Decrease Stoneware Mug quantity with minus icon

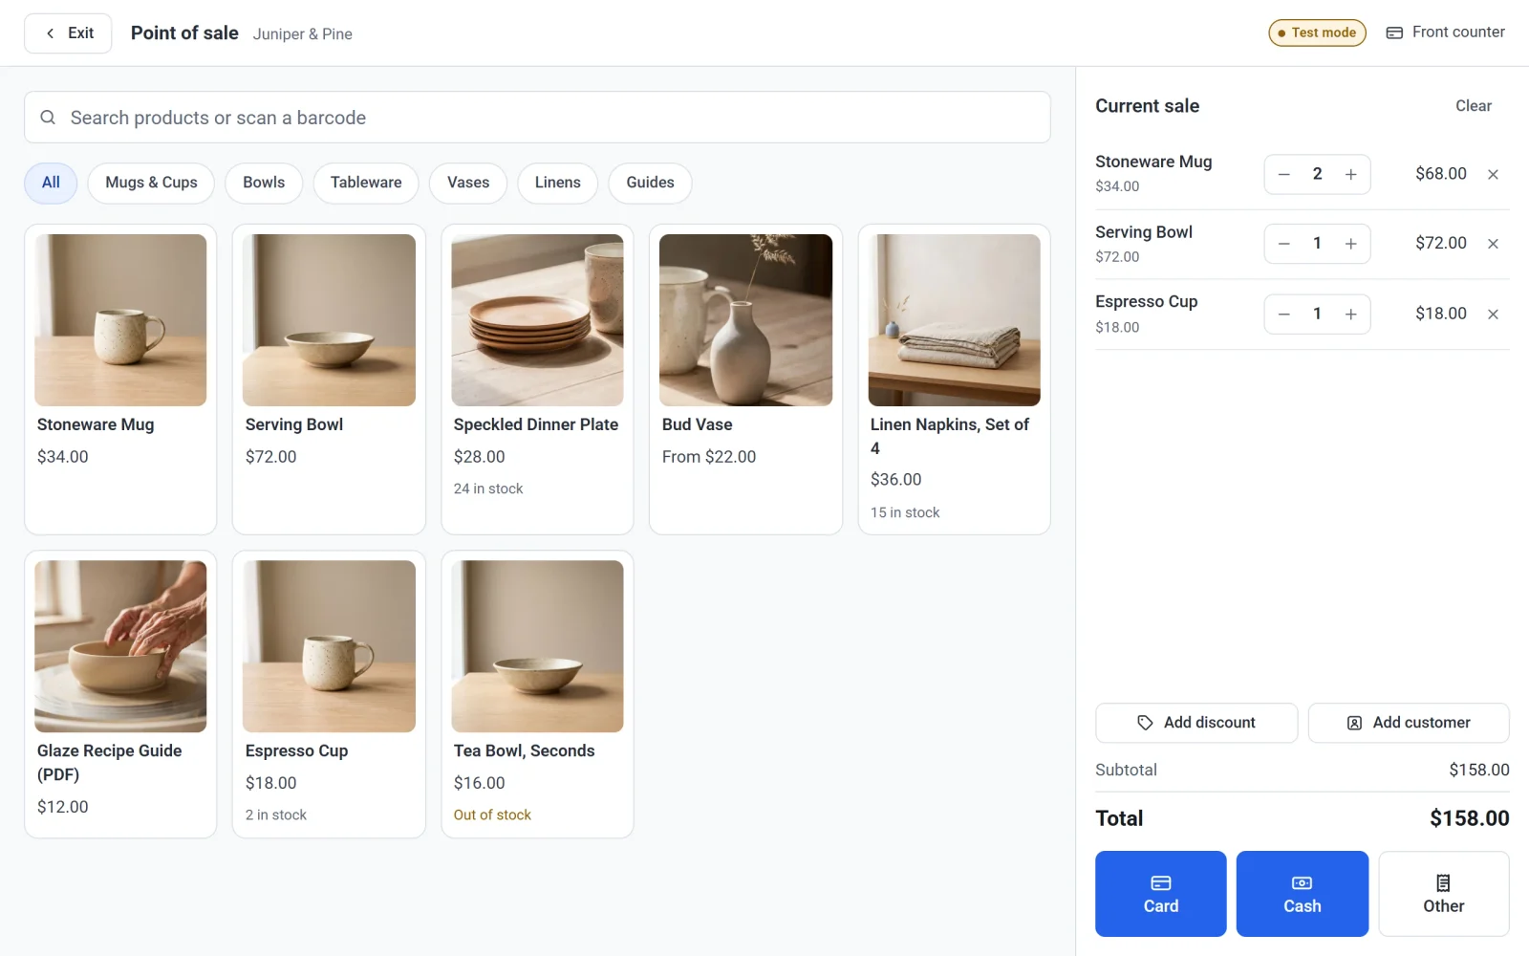(x=1283, y=174)
